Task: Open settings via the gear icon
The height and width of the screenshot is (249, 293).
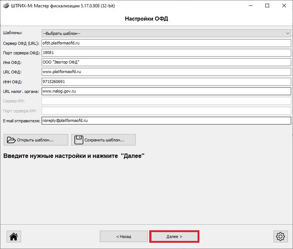Action: 280,237
